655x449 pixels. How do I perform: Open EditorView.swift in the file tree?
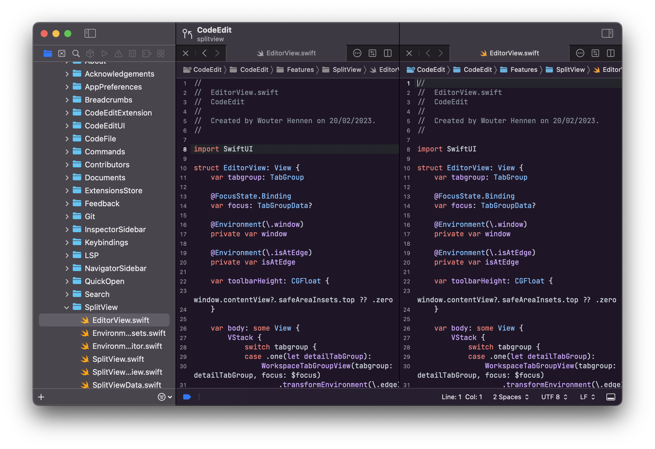pos(105,320)
